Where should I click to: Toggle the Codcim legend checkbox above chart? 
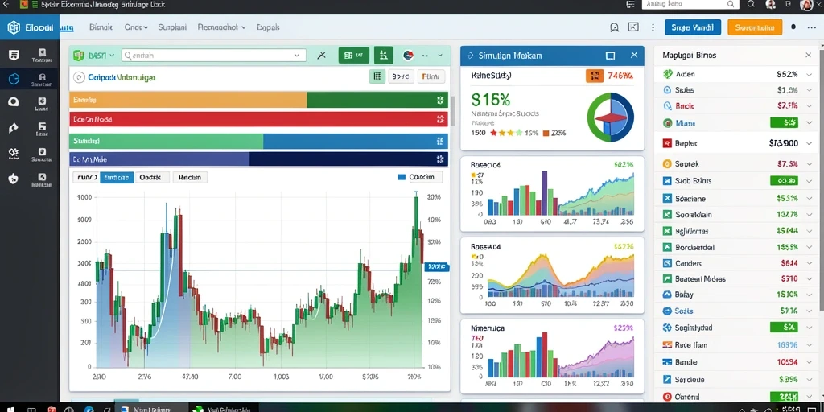pos(402,178)
